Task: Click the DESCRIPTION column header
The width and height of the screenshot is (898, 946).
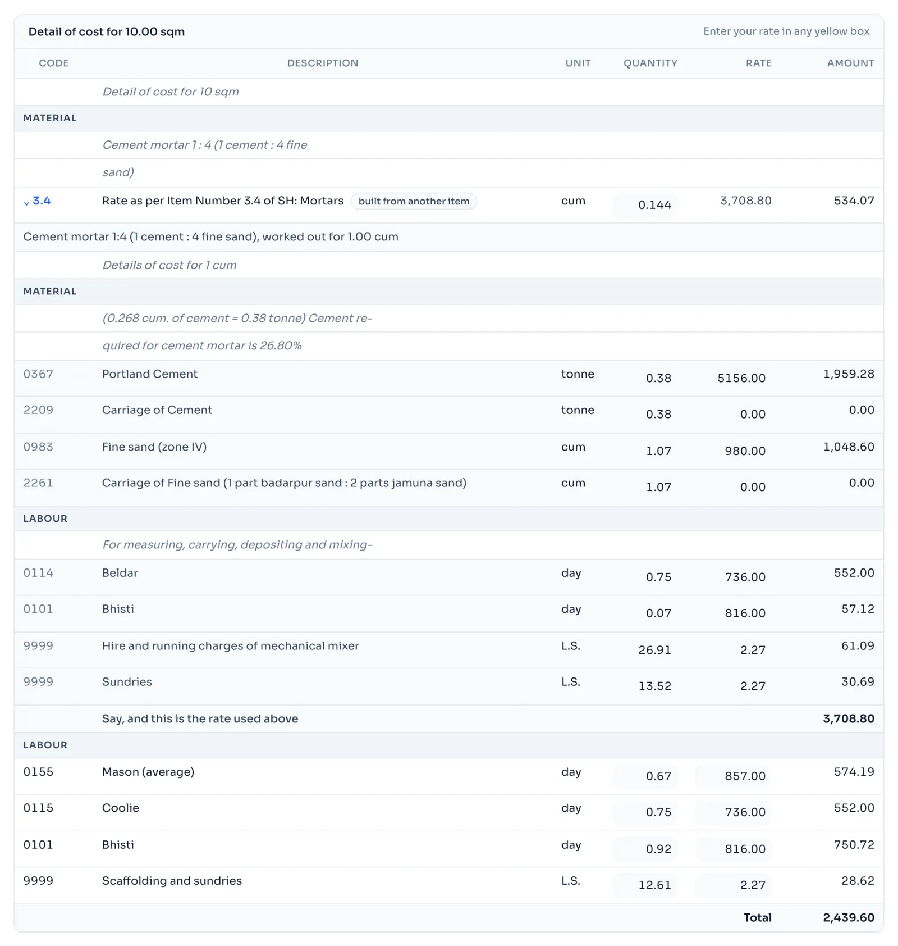Action: coord(323,63)
